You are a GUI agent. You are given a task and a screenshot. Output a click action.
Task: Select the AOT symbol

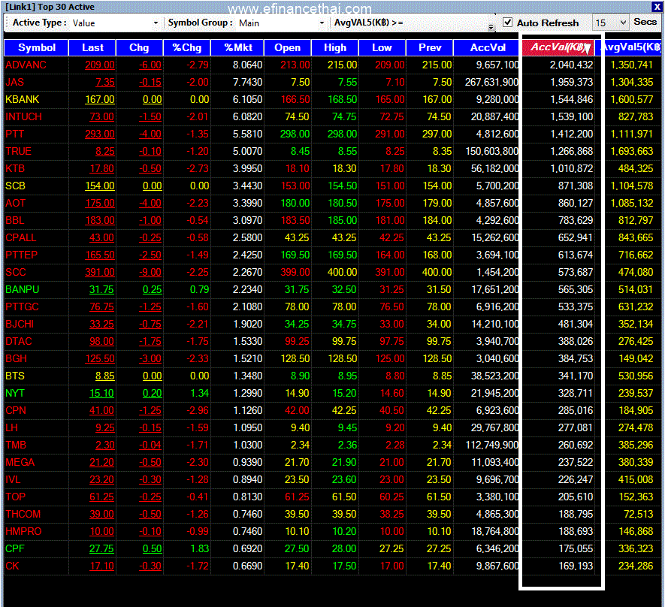click(16, 203)
